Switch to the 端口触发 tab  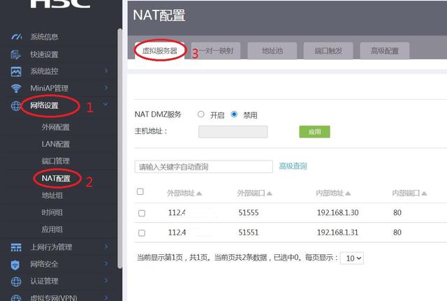(328, 51)
